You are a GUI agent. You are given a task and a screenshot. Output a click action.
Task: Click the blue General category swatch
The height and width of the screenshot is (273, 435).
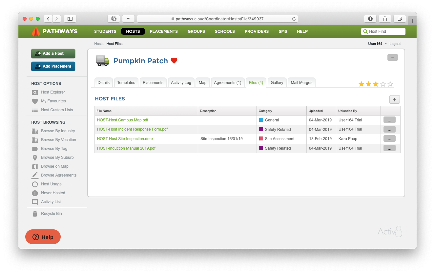[261, 120]
